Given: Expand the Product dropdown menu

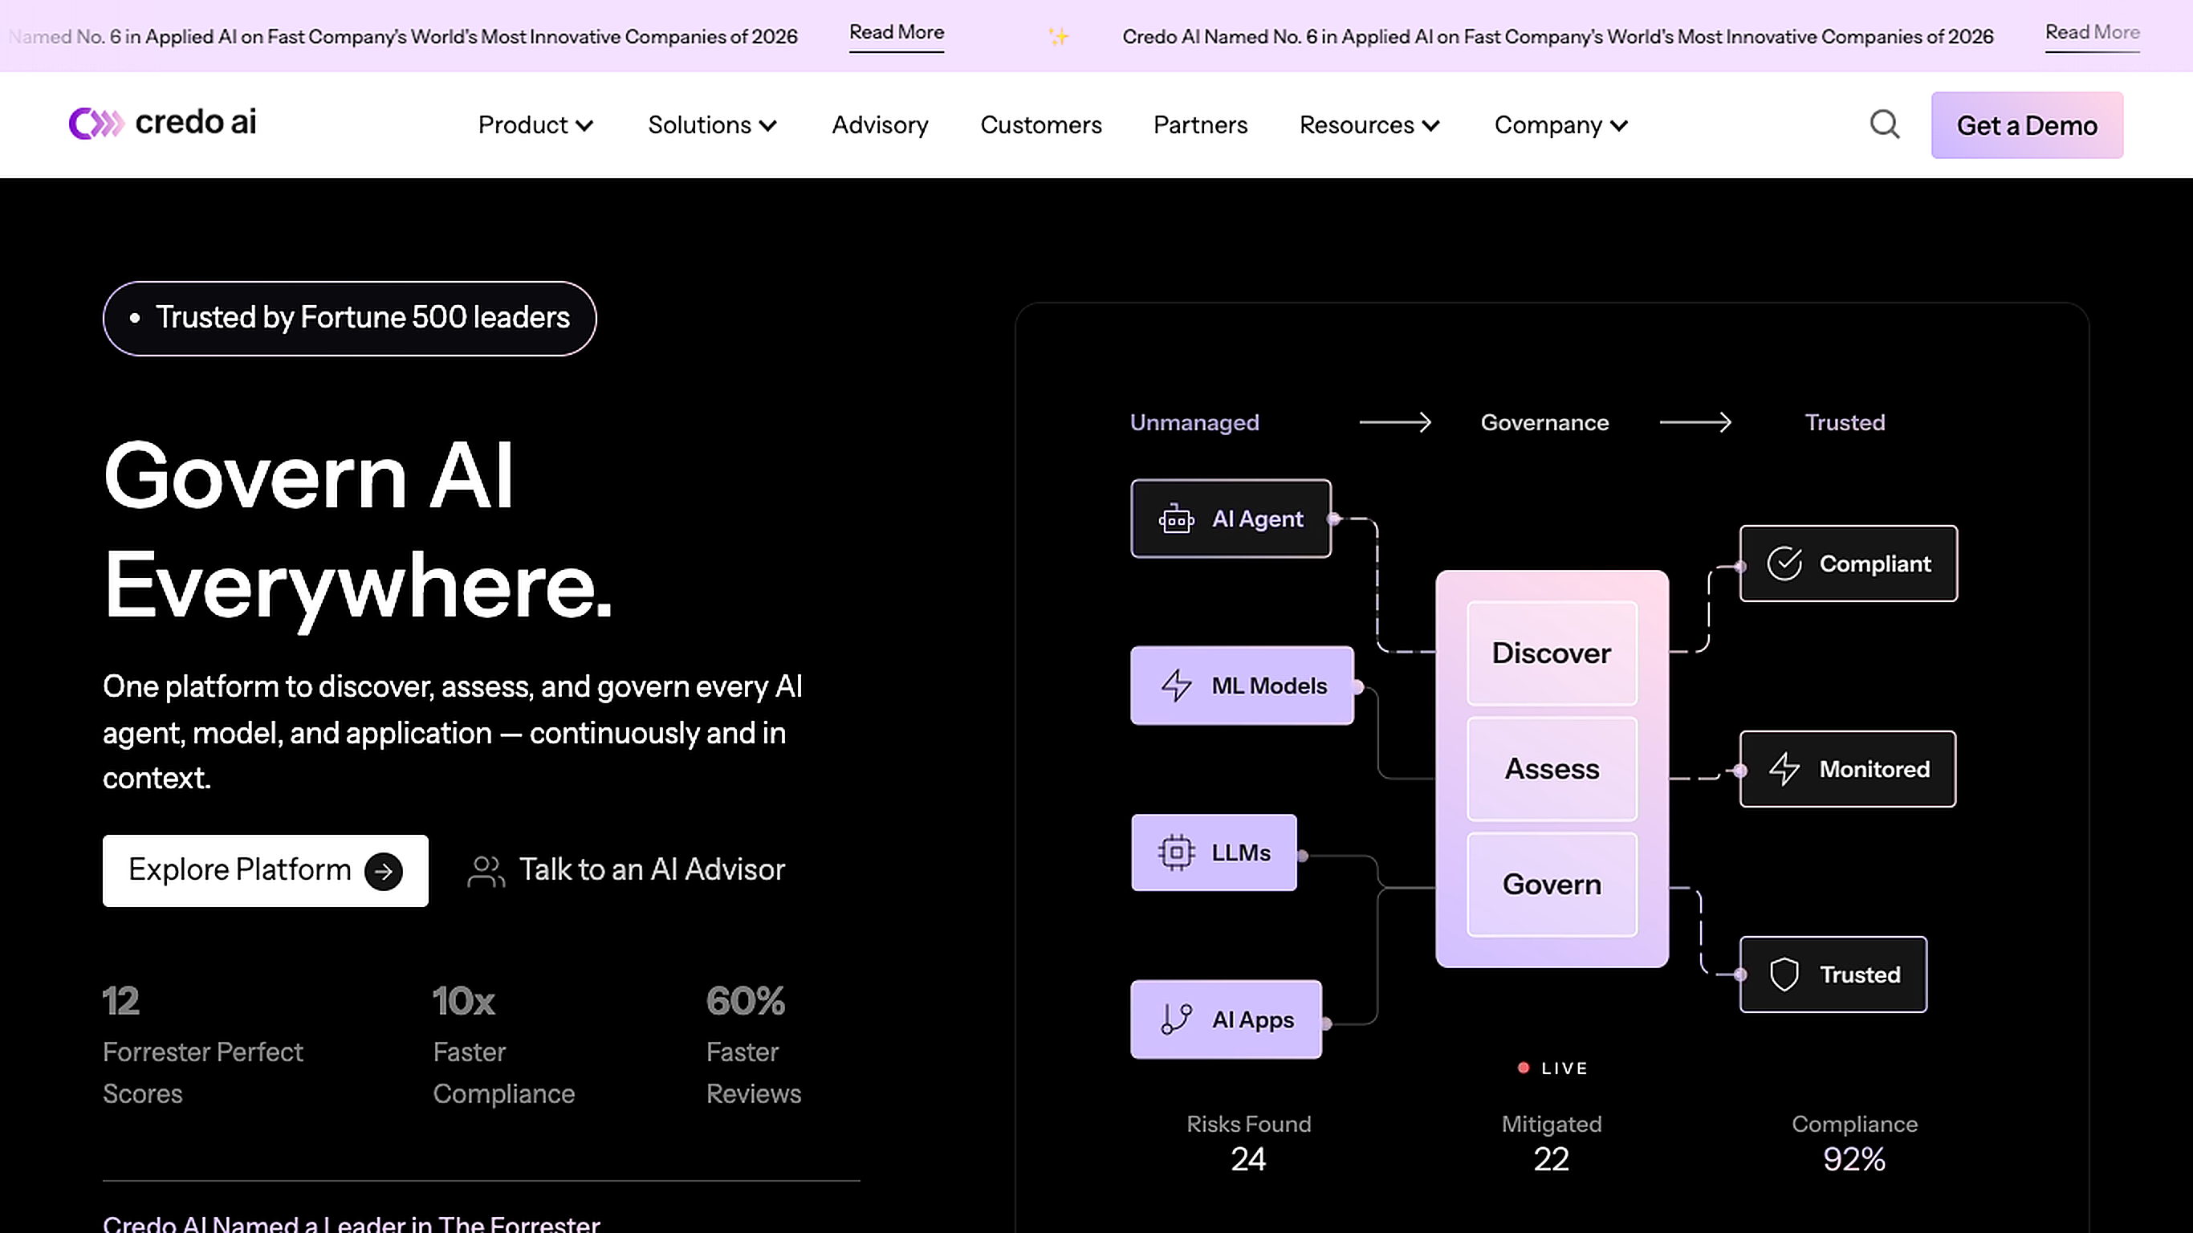Looking at the screenshot, I should 535,125.
